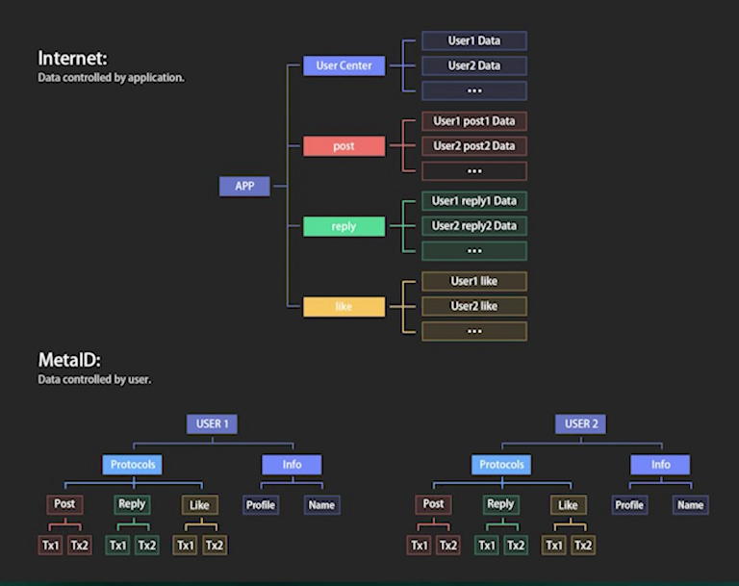Click the APP node in the Internet diagram
The width and height of the screenshot is (739, 586).
pos(244,187)
